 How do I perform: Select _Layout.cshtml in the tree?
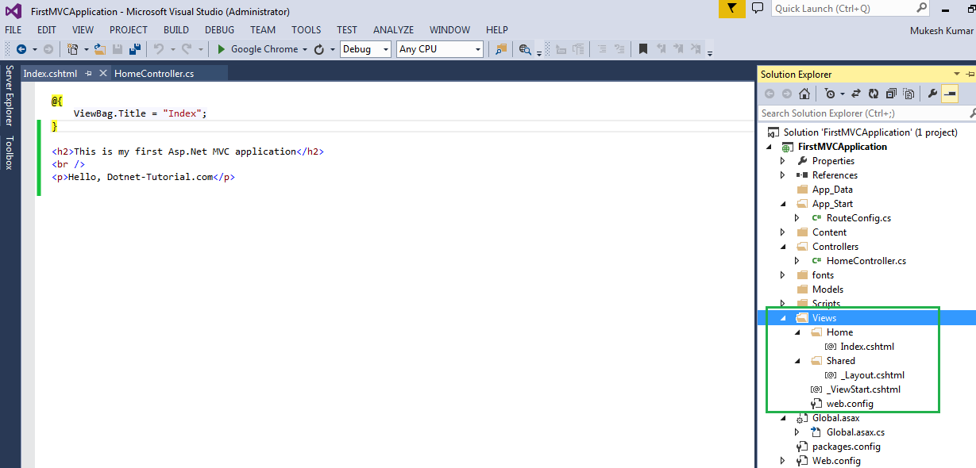pyautogui.click(x=872, y=375)
